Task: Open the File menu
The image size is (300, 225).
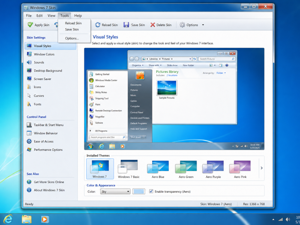Action: (x=29, y=16)
